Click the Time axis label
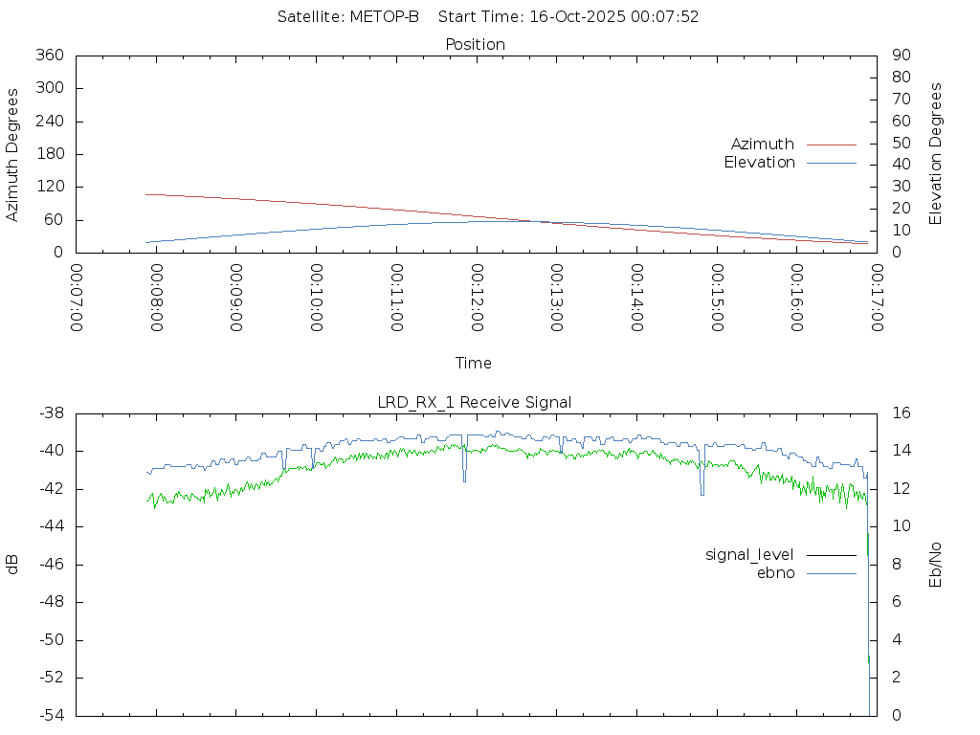 (474, 364)
